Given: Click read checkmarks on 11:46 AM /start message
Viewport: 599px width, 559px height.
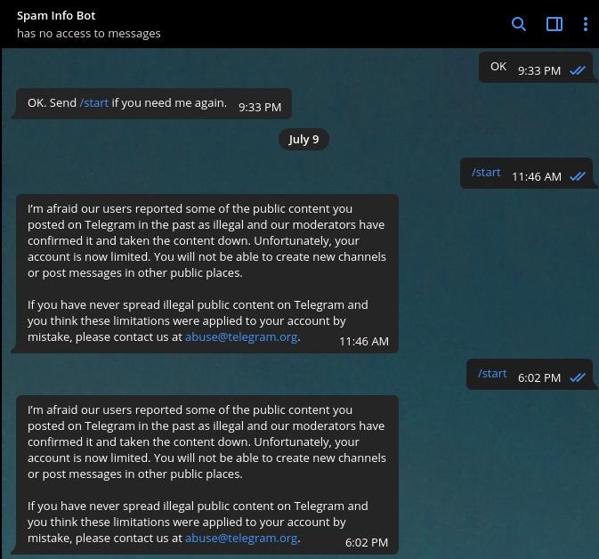Looking at the screenshot, I should coord(578,176).
